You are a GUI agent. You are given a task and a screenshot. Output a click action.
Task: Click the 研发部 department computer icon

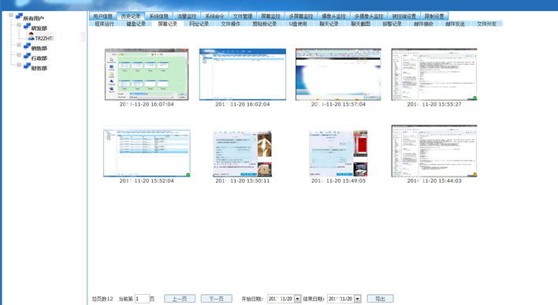tap(27, 26)
